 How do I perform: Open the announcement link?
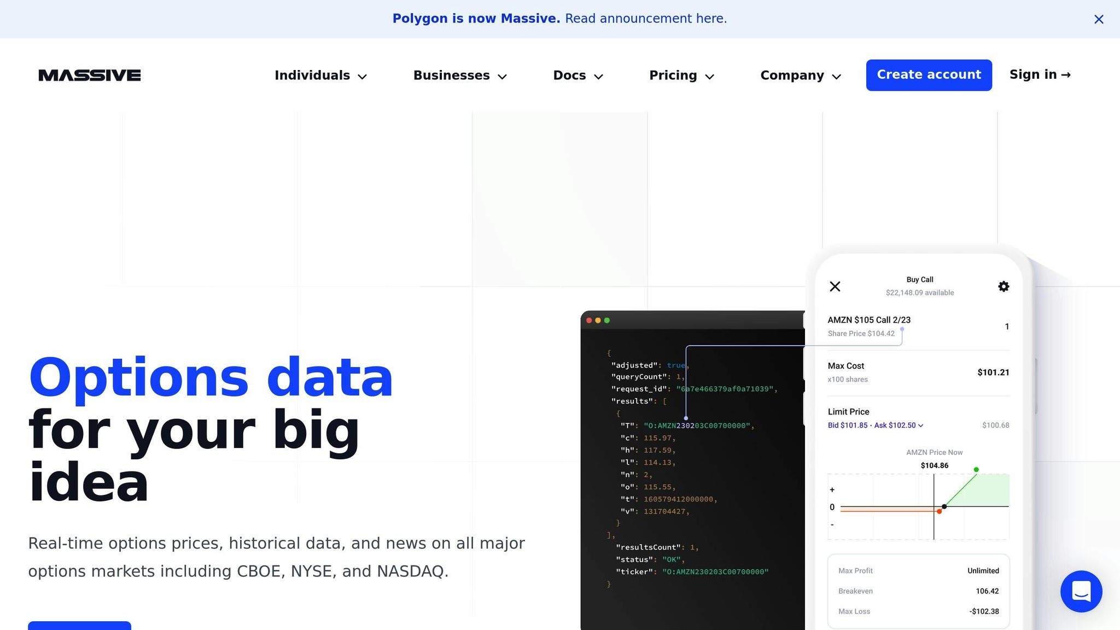pos(645,18)
